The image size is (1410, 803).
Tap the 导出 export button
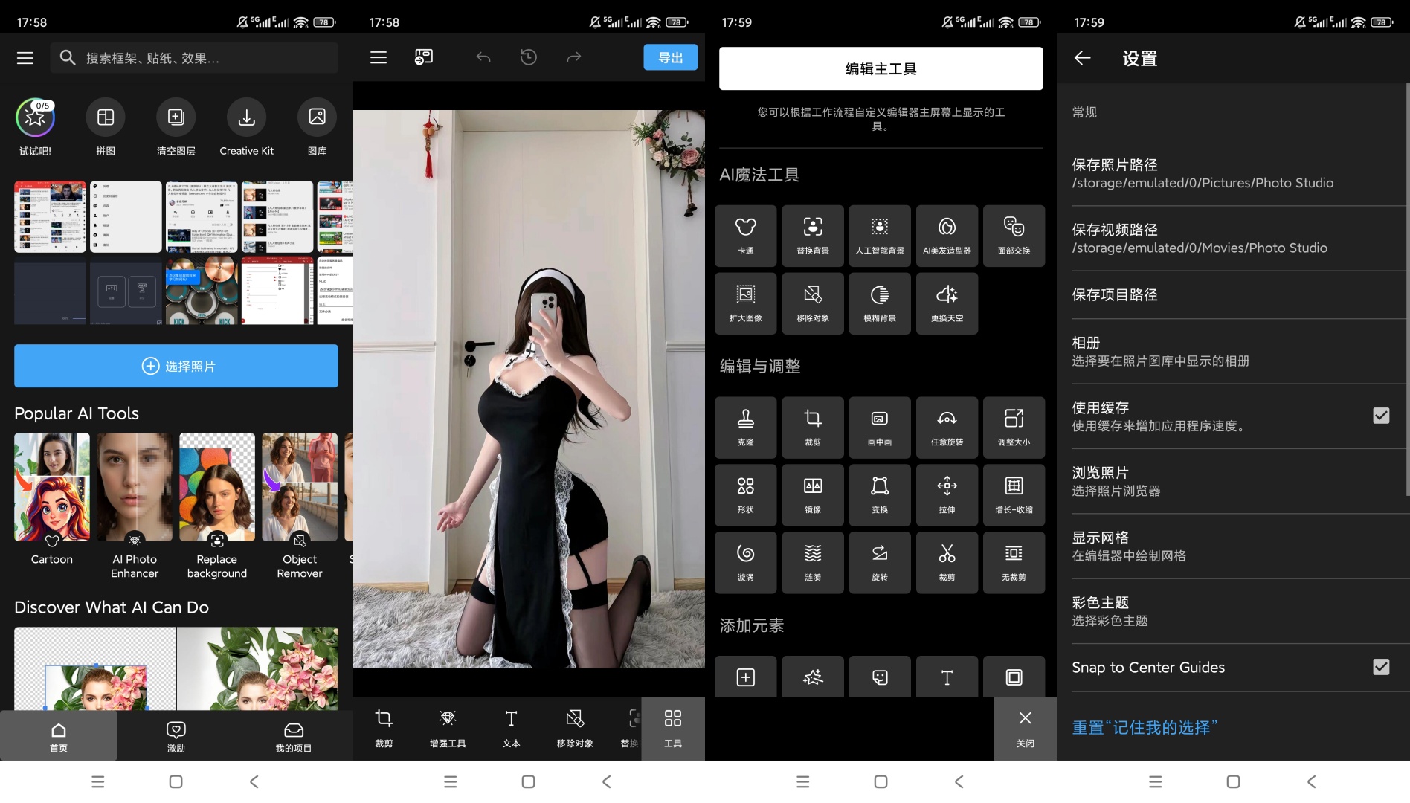pos(670,57)
